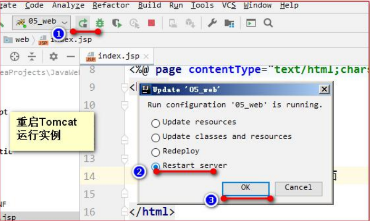Click the Update '05_web' dialog title

coord(186,89)
